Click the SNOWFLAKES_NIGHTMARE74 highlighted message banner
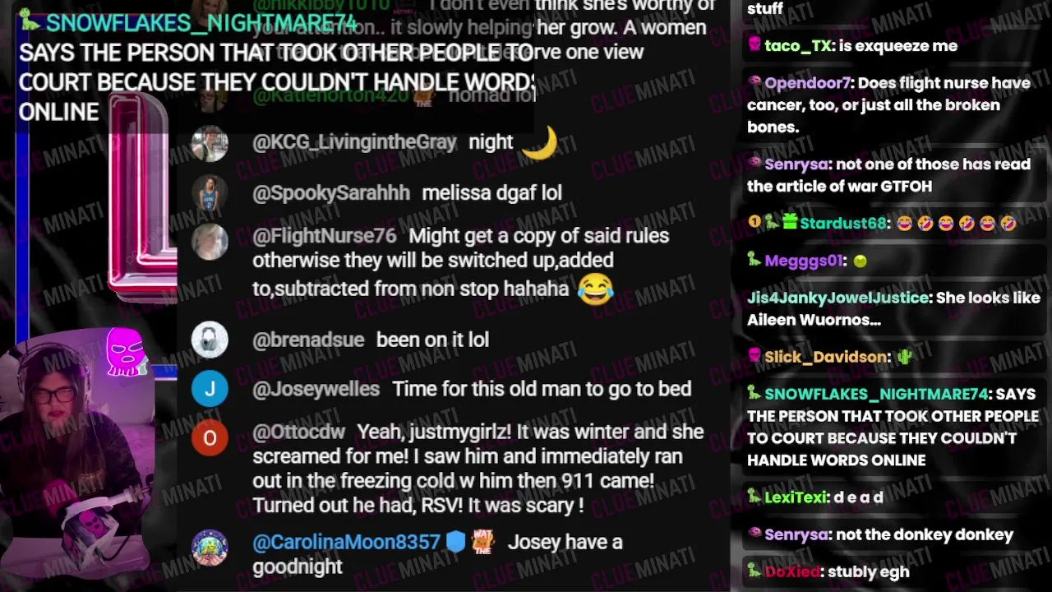The image size is (1052, 592). [x=276, y=67]
